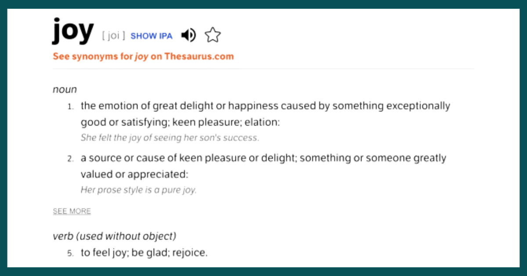The width and height of the screenshot is (527, 276).
Task: Select the example sentence about her son's success
Action: (x=170, y=138)
